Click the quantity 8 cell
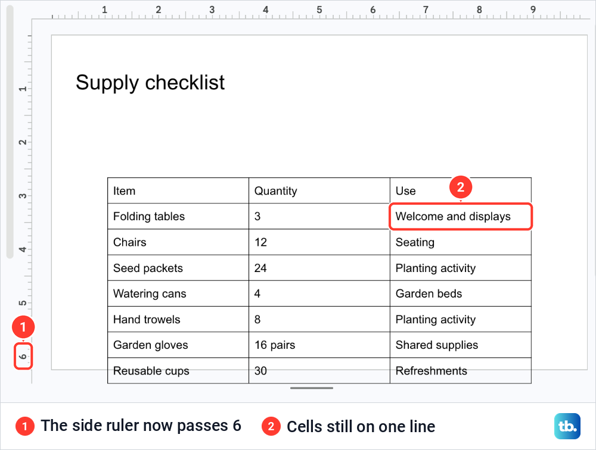The image size is (596, 450). click(319, 320)
